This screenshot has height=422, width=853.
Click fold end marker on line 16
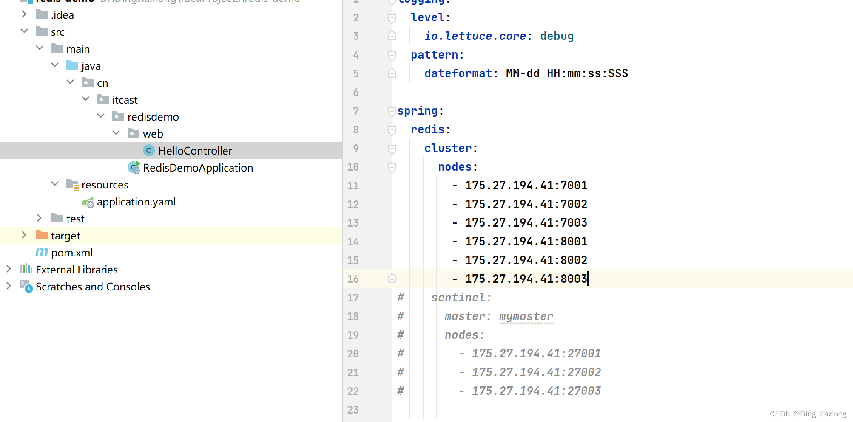[x=392, y=279]
